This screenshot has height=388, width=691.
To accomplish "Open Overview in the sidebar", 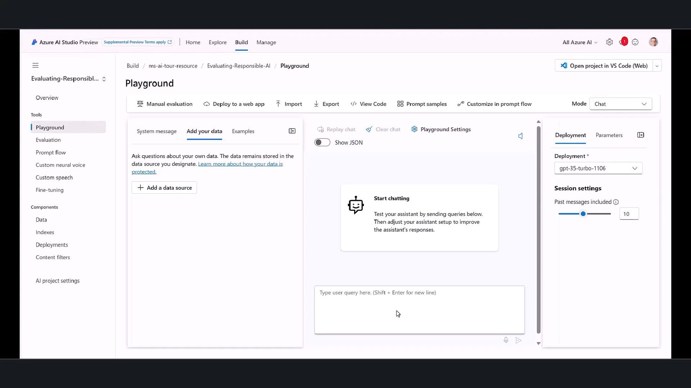I will pyautogui.click(x=47, y=98).
